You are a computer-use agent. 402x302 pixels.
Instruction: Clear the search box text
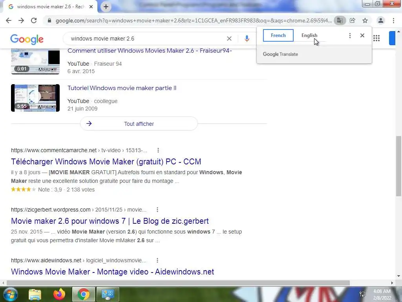(x=229, y=39)
